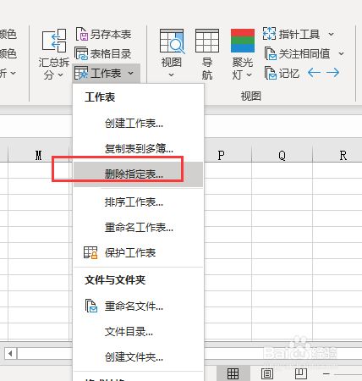Click the horizontal scrollbar left arrow

tap(11, 353)
